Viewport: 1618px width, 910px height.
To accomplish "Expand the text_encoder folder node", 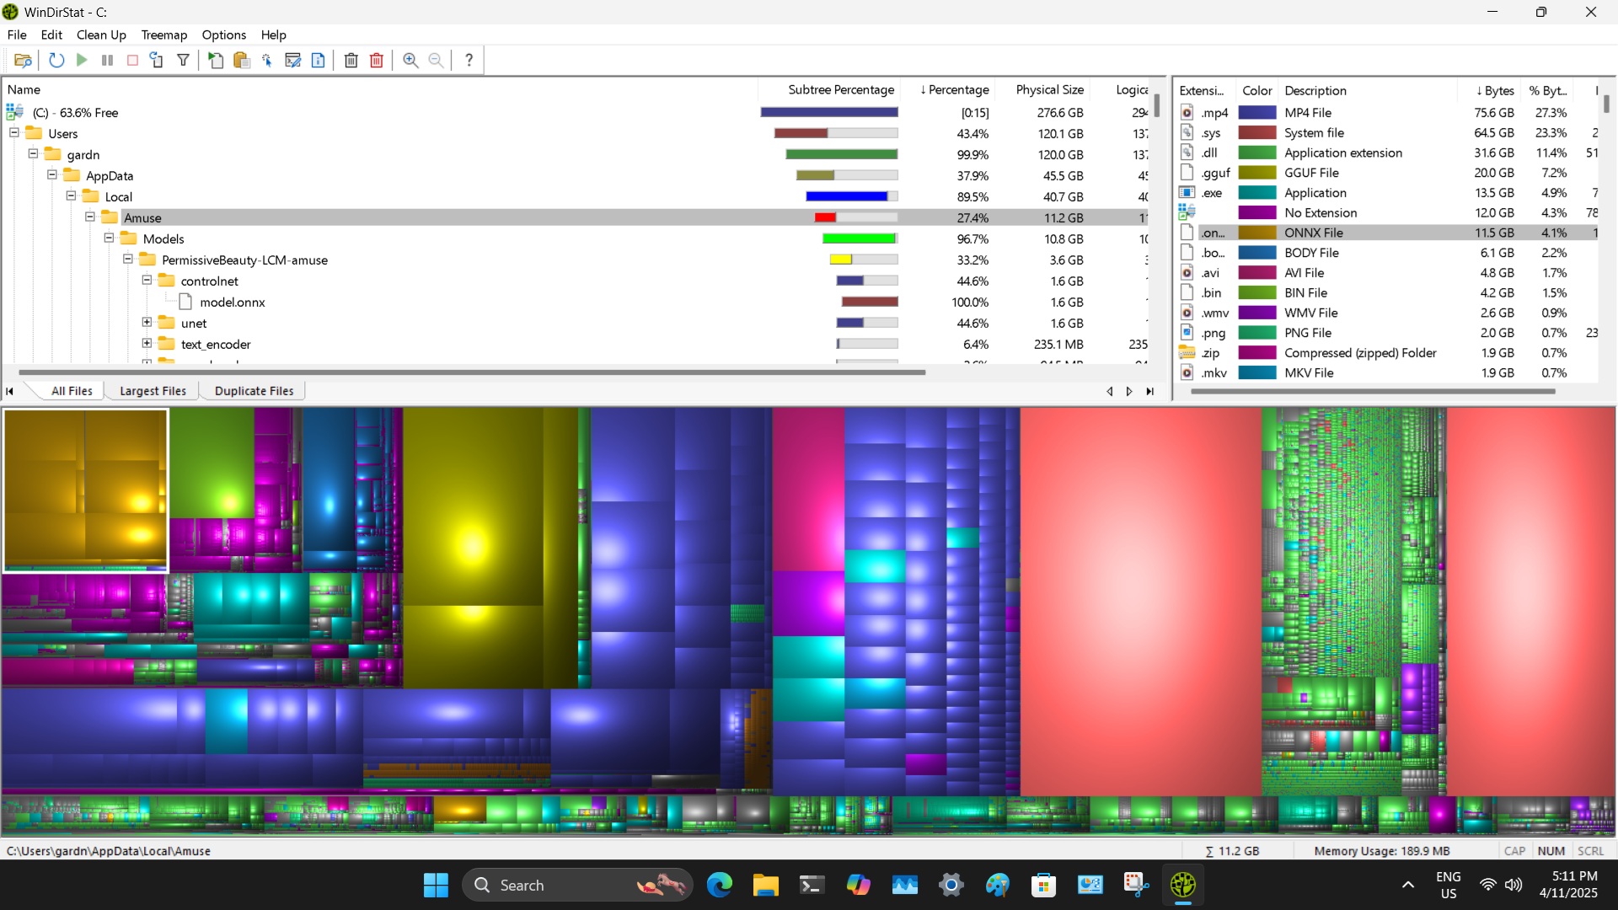I will 147,344.
